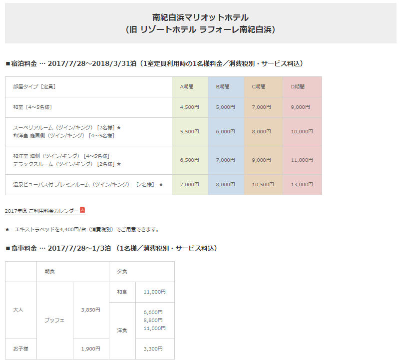Open the 2017年度 ご利用料金カレンダー link
Image resolution: width=400 pixels, height=363 pixels.
pyautogui.click(x=41, y=211)
